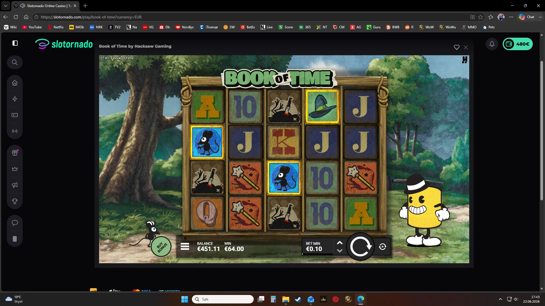
Task: Open the browser split screen icon
Action: tap(473, 17)
